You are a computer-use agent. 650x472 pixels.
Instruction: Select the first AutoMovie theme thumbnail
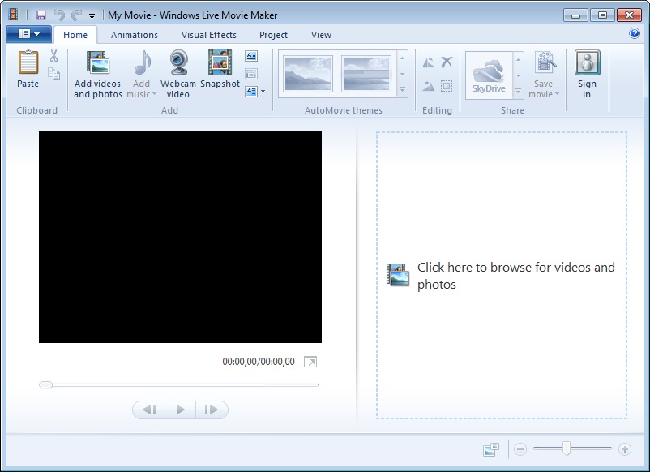309,75
